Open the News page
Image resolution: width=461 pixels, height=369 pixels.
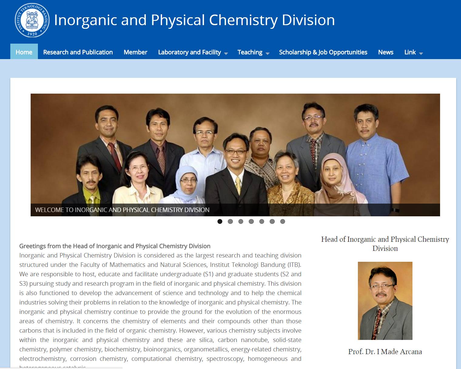click(x=385, y=52)
